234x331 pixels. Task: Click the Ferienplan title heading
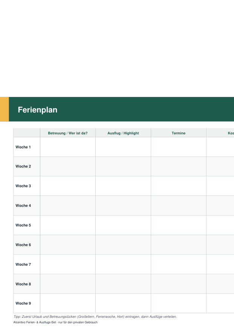38,110
